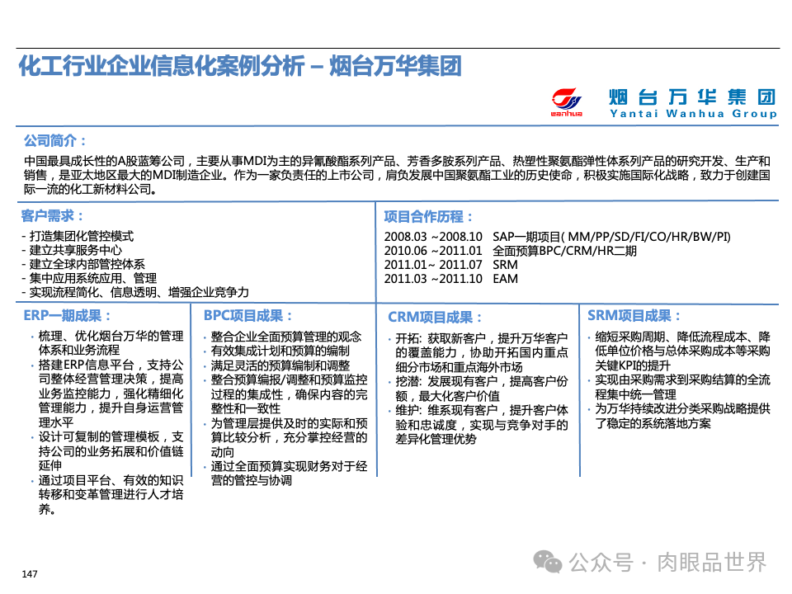This screenshot has width=792, height=594.
Task: Click the 2008.03 ~2008.10 SAP一期项目 row
Action: [557, 237]
